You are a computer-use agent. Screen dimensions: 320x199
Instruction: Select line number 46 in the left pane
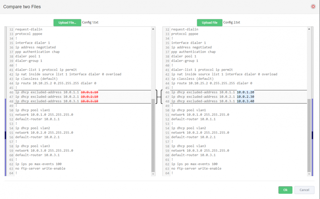[x=11, y=92]
